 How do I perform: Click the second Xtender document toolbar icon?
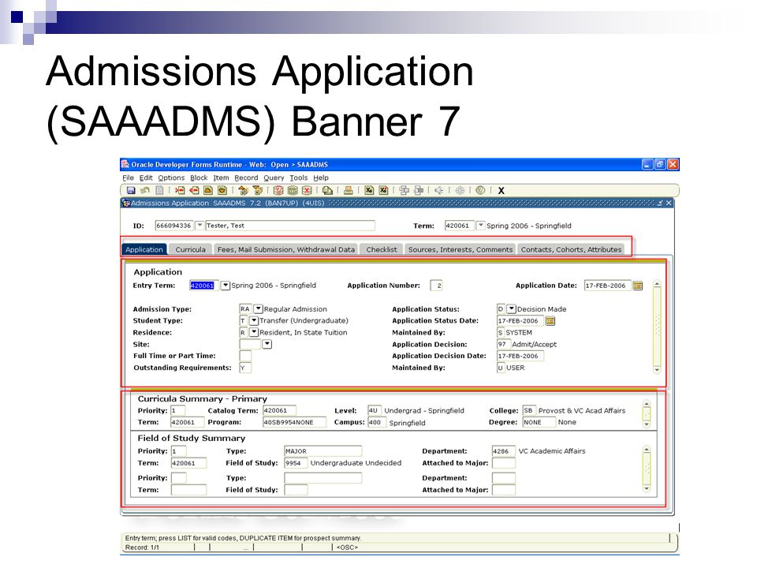(x=383, y=190)
